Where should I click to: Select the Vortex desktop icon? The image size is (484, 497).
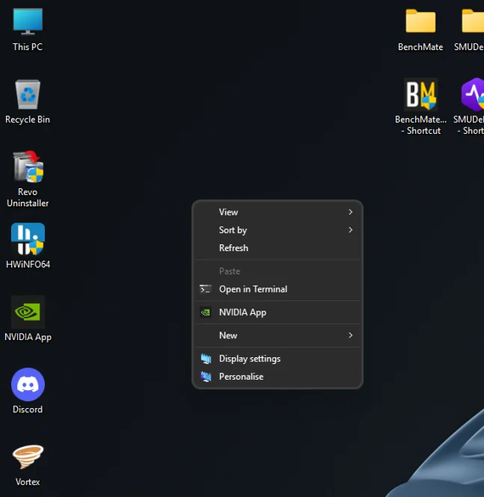[28, 456]
